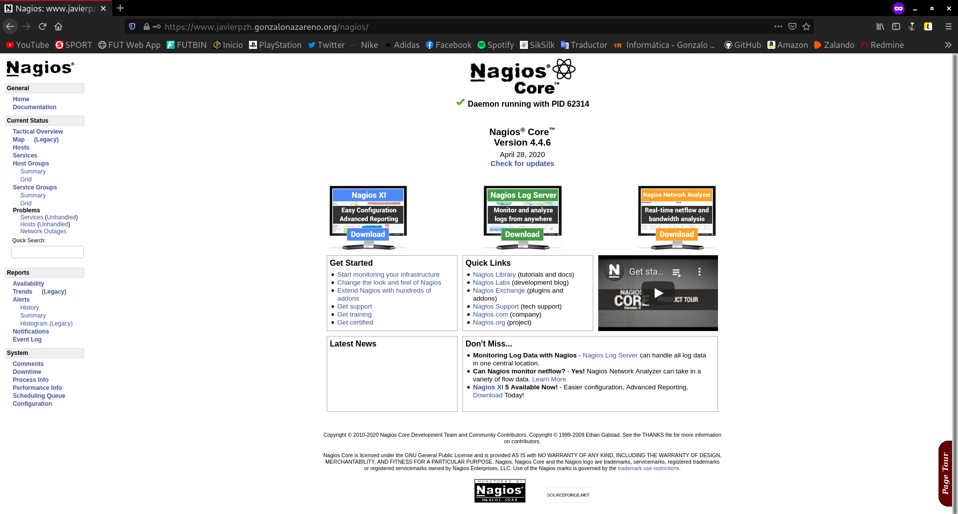Open the PlayStation bookmark
Image resolution: width=958 pixels, height=514 pixels.
(275, 45)
